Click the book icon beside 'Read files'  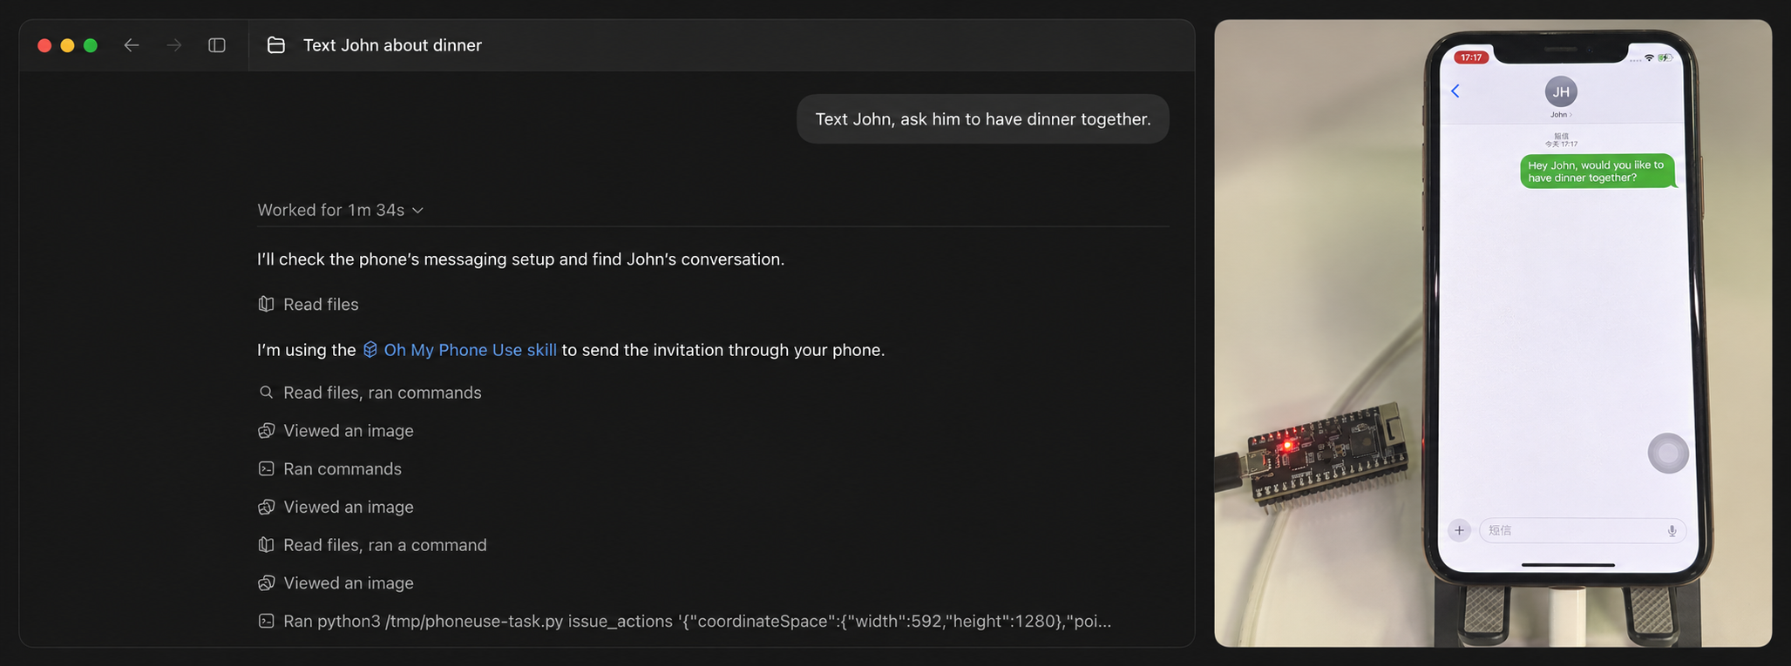point(267,304)
